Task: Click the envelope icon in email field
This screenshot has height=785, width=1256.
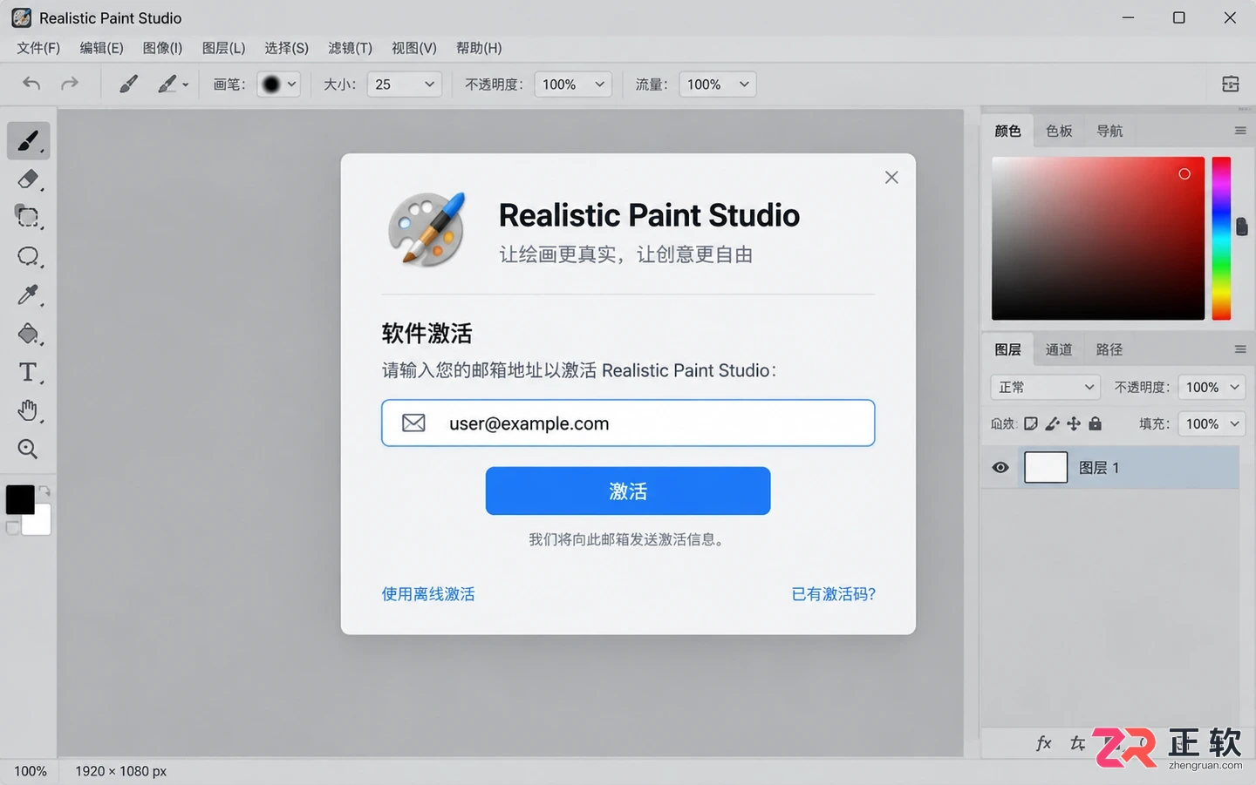Action: coord(413,423)
